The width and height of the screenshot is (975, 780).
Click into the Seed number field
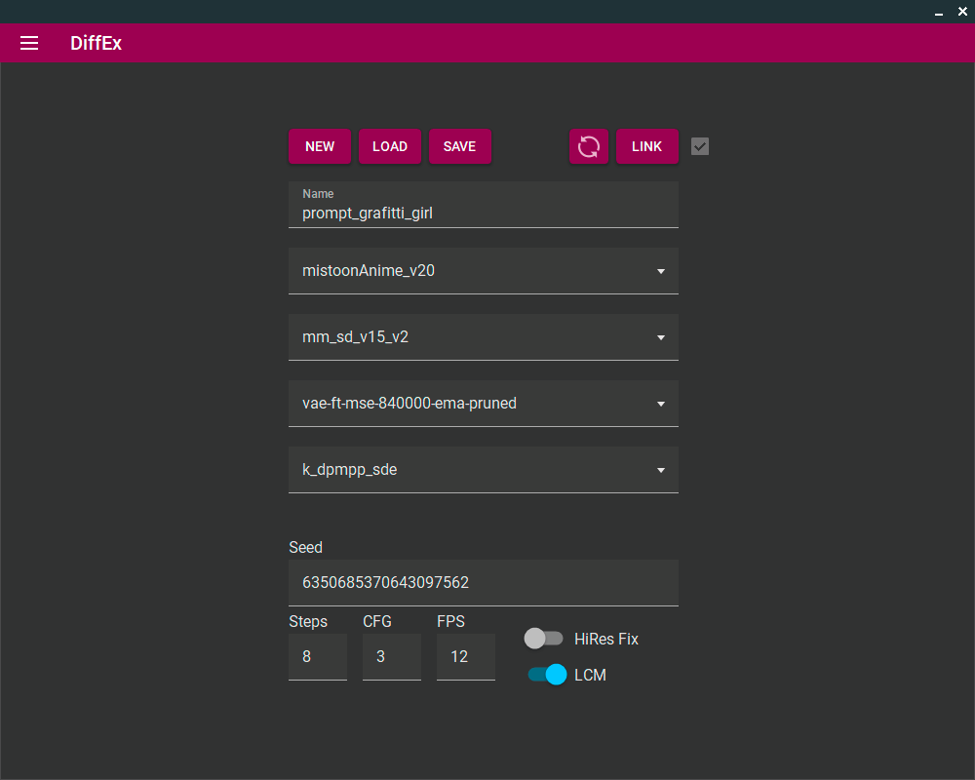pyautogui.click(x=483, y=583)
